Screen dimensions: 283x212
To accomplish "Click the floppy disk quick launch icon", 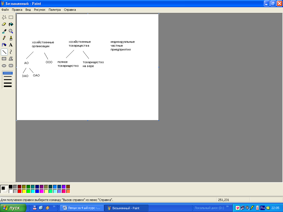I will coord(35,208).
